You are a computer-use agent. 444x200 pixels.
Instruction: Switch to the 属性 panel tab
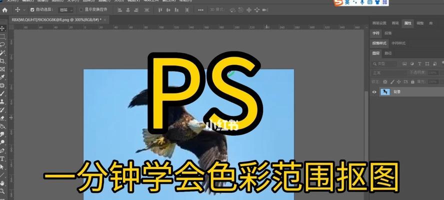408,23
